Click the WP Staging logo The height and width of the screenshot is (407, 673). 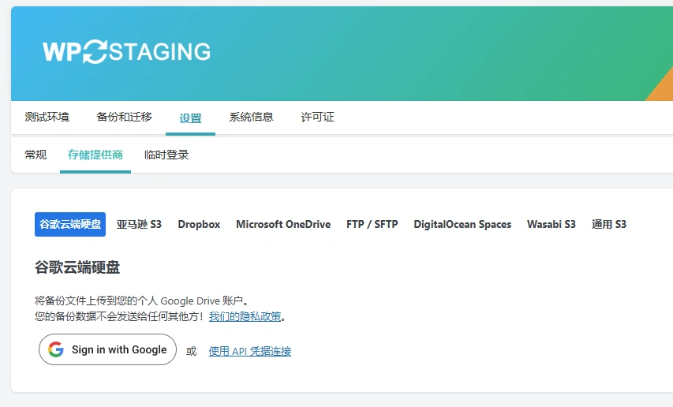click(x=126, y=51)
